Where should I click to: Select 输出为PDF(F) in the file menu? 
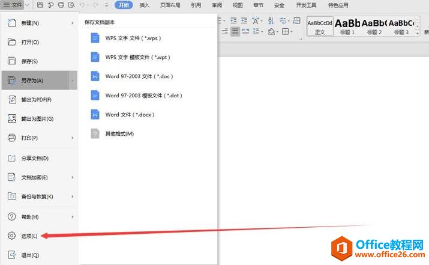40,100
